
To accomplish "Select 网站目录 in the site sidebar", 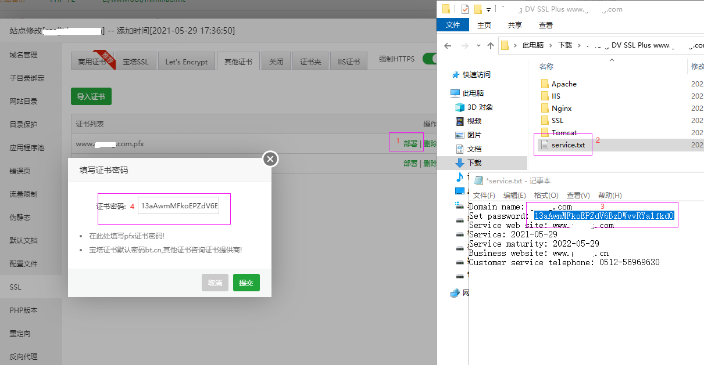I will click(x=23, y=101).
